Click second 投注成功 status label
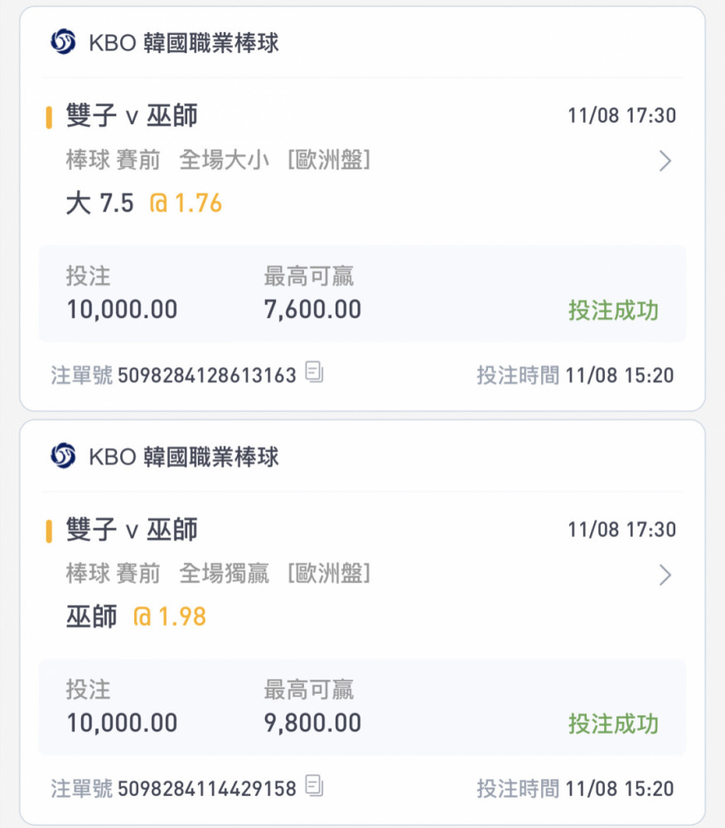 (613, 724)
